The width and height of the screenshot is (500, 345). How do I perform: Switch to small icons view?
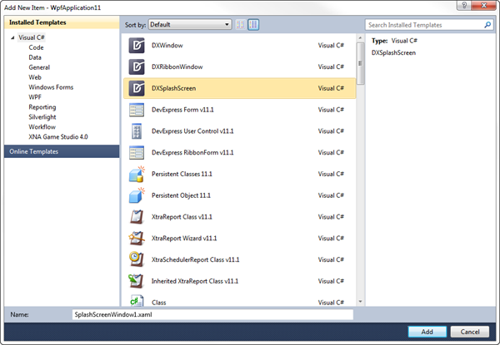tap(241, 24)
